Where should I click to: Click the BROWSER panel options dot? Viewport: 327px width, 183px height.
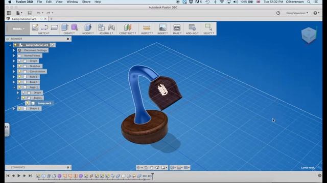(68, 39)
